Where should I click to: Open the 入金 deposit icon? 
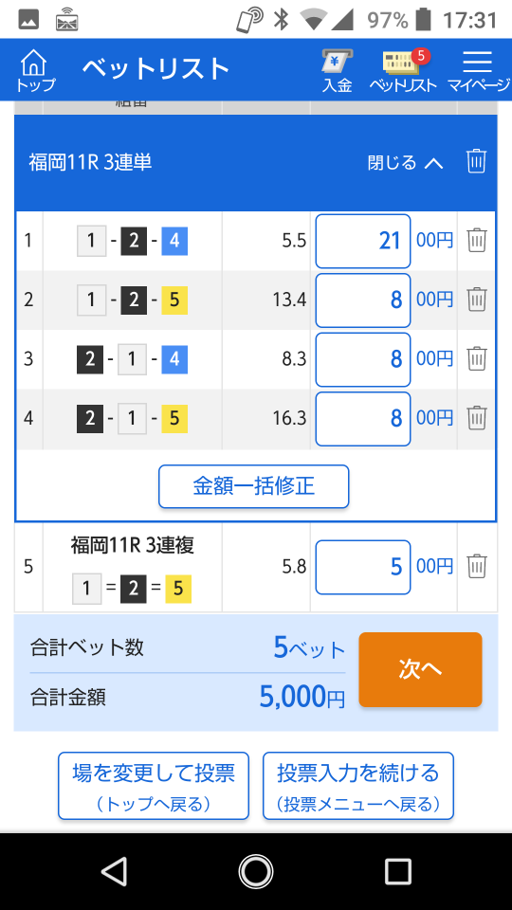click(x=338, y=70)
